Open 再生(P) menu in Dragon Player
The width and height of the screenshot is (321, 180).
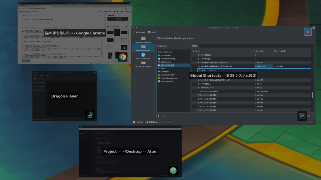pos(36,76)
